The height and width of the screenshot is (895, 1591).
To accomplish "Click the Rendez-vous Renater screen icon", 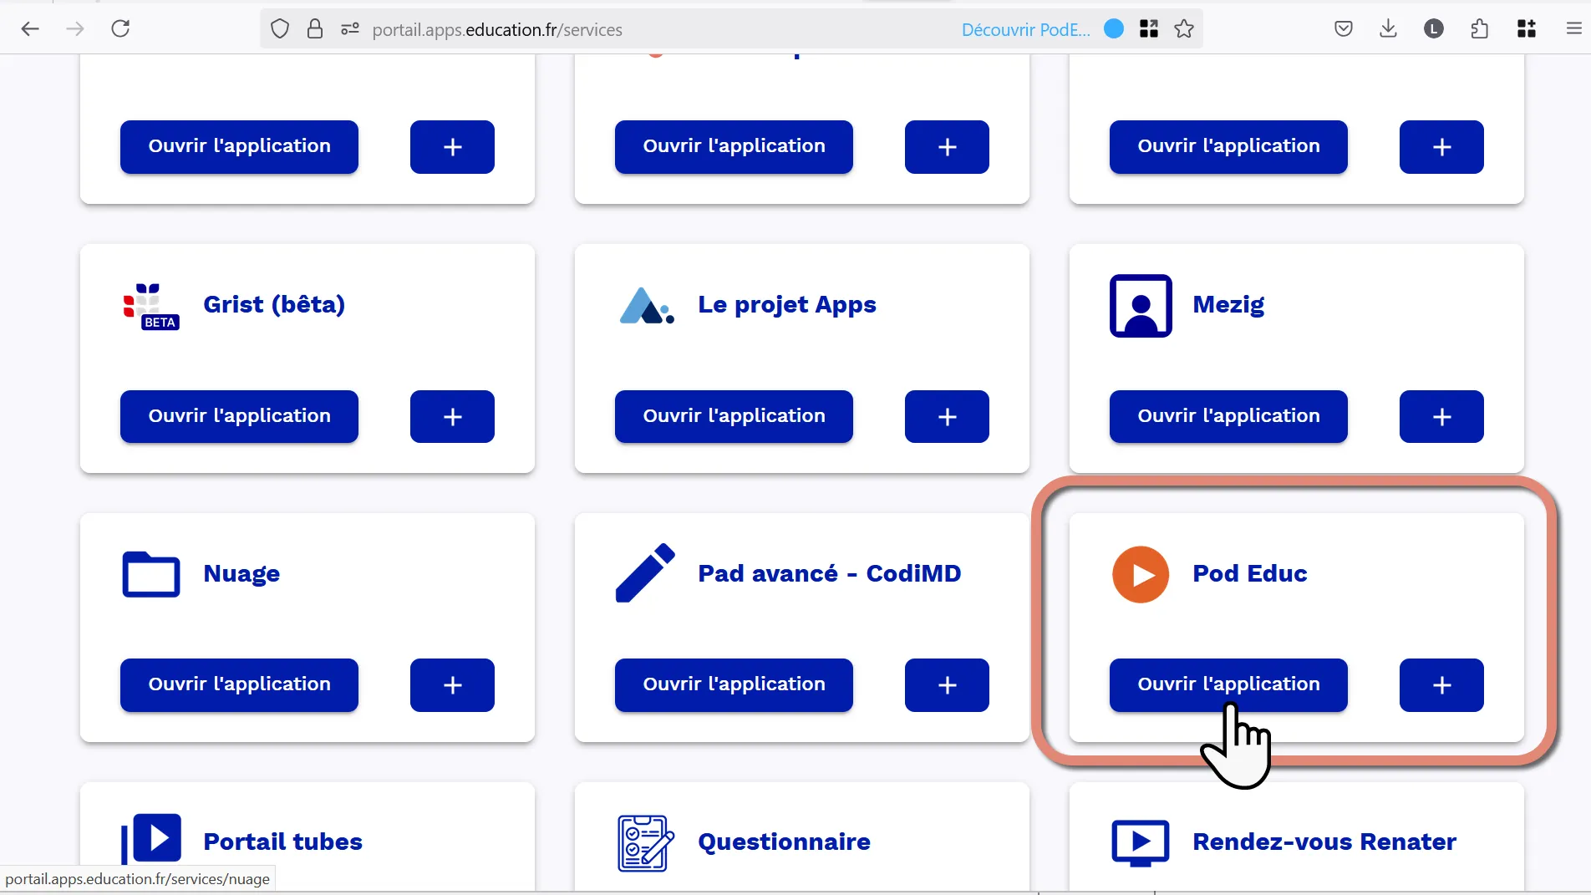I will (1141, 843).
